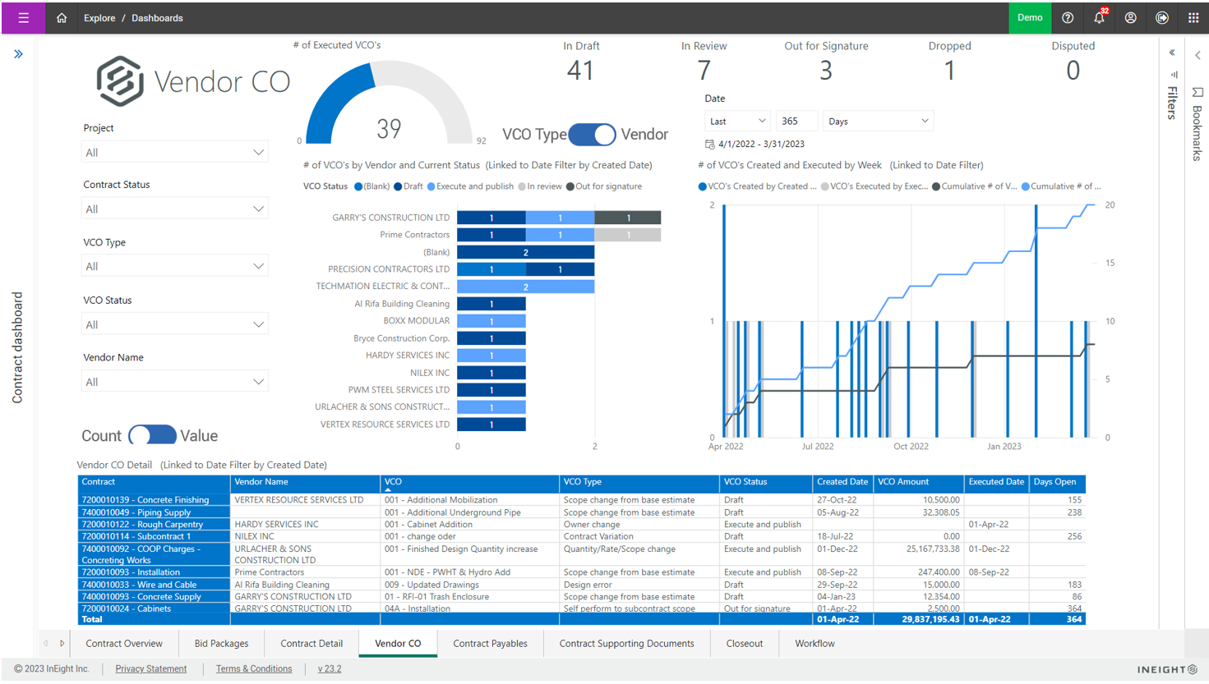Switch to the Contract Payables tab

click(490, 644)
